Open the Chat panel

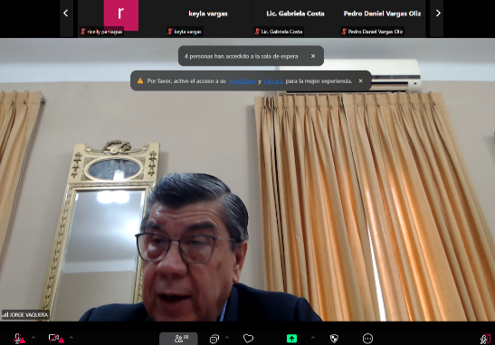(214, 339)
